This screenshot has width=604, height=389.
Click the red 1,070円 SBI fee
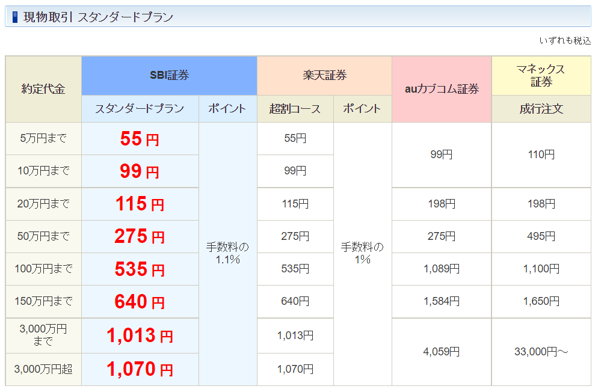point(140,369)
